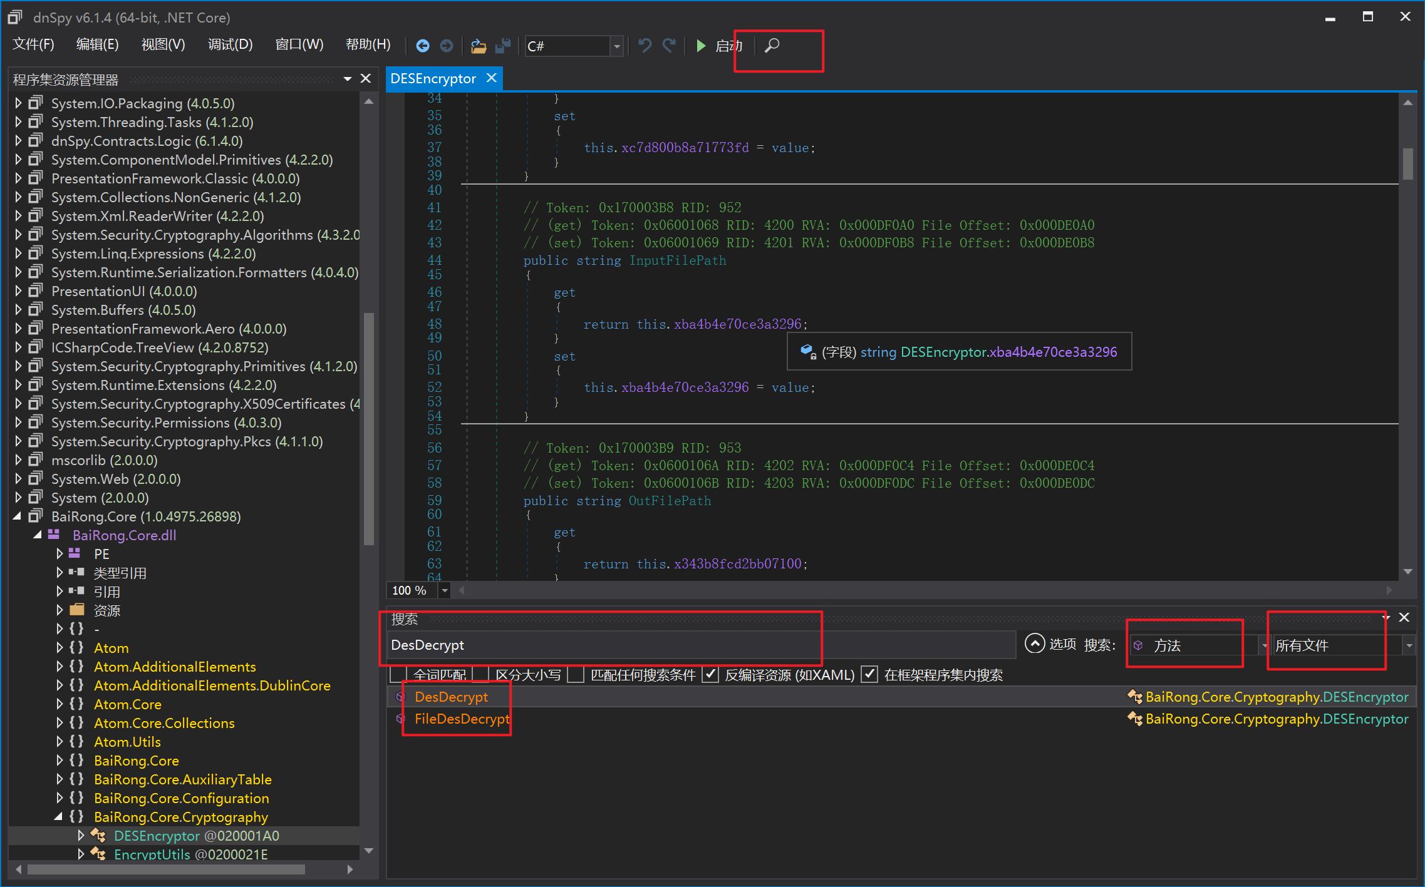This screenshot has width=1425, height=887.
Task: Click the open file folder icon
Action: (479, 46)
